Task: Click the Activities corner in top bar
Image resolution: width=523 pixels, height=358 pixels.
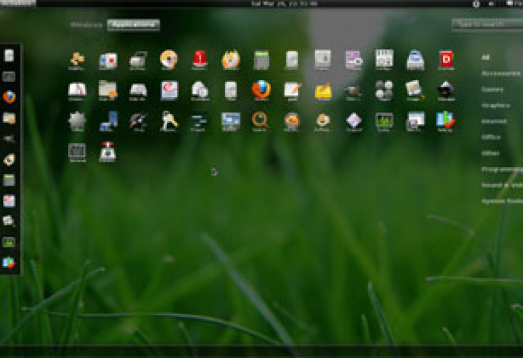Action: click(18, 3)
